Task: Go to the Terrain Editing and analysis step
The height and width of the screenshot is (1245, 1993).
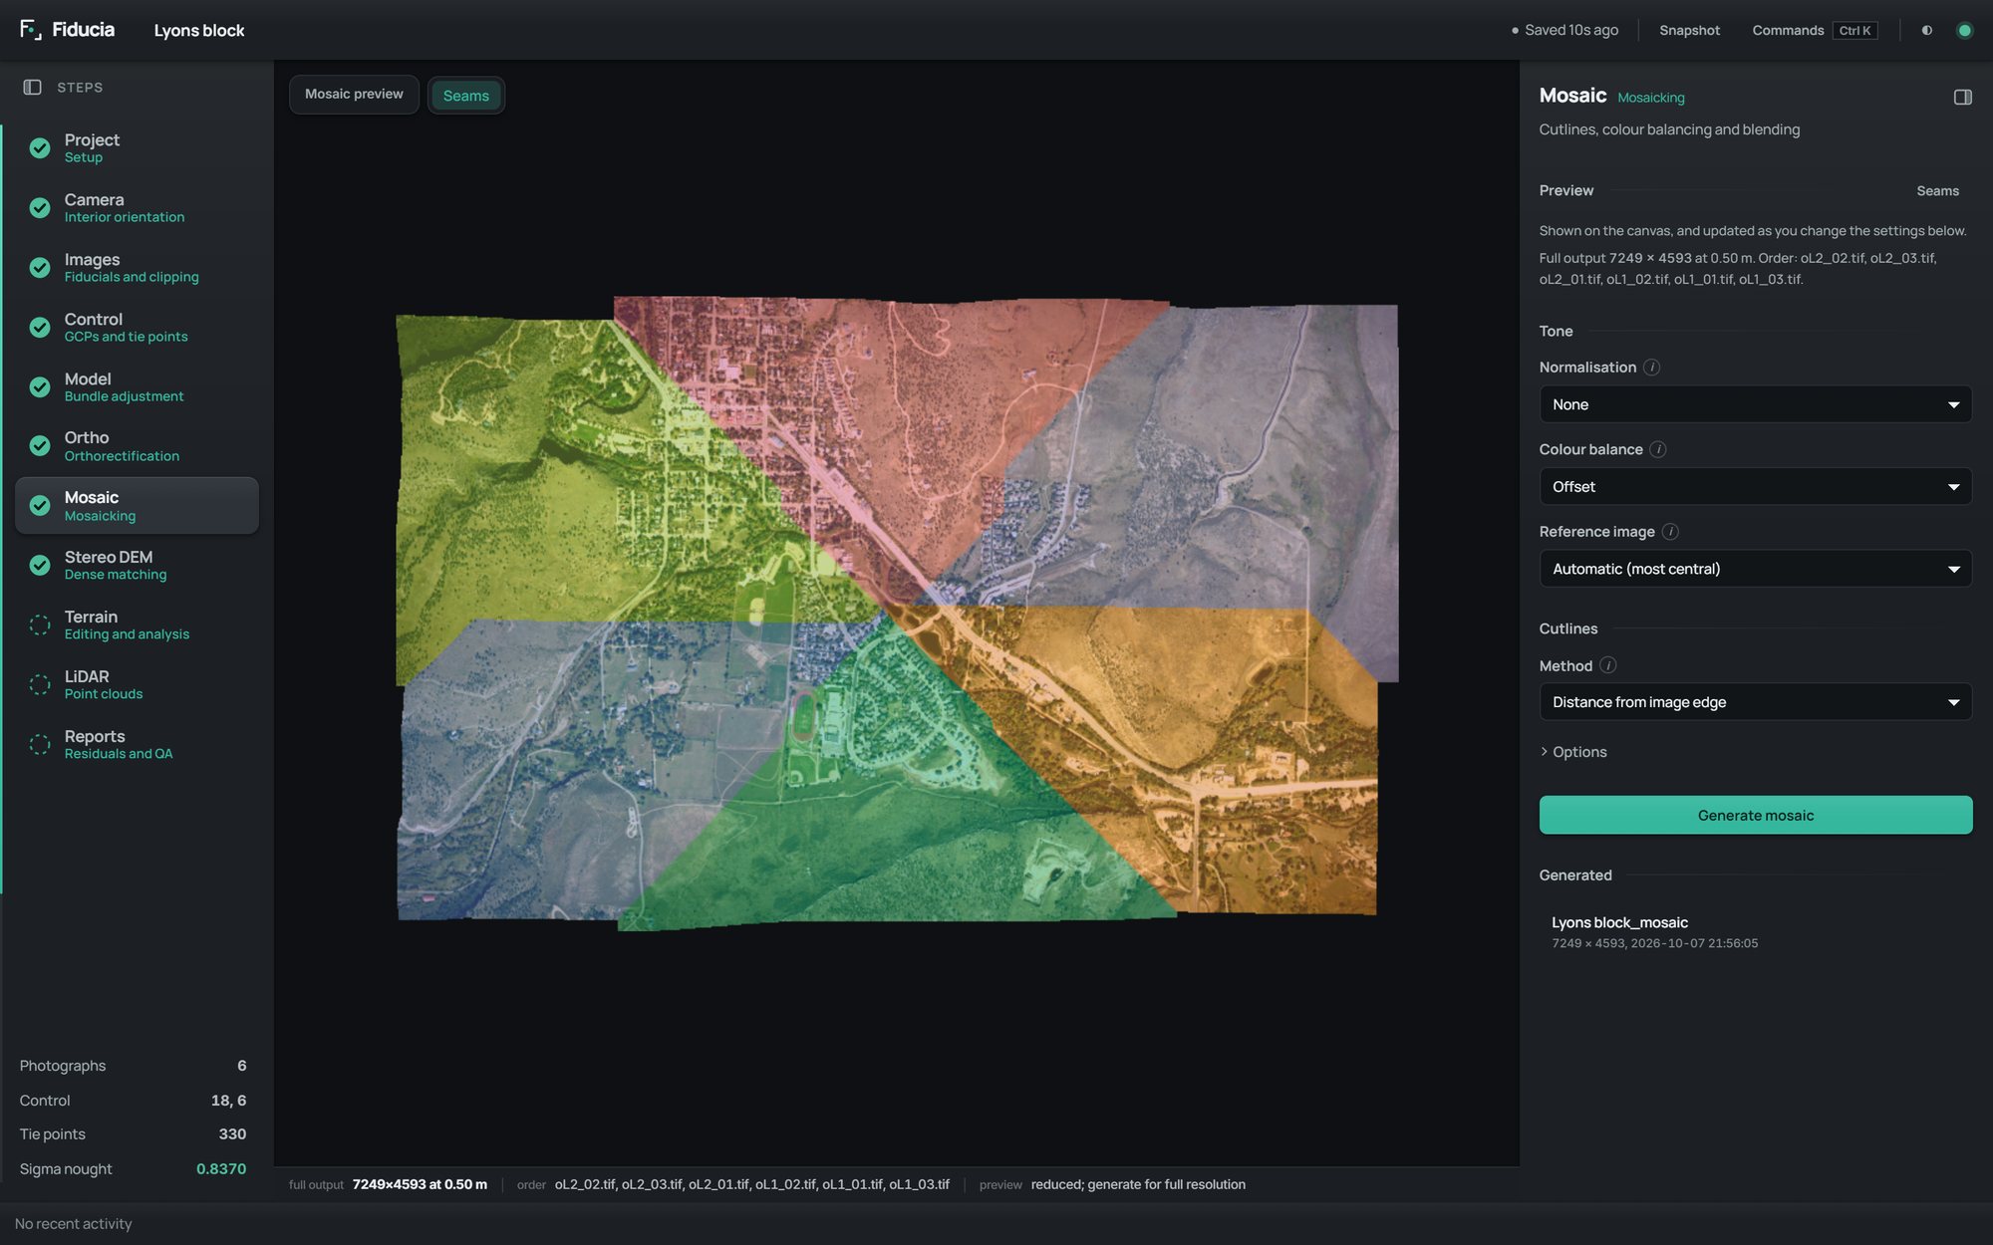Action: tap(137, 625)
